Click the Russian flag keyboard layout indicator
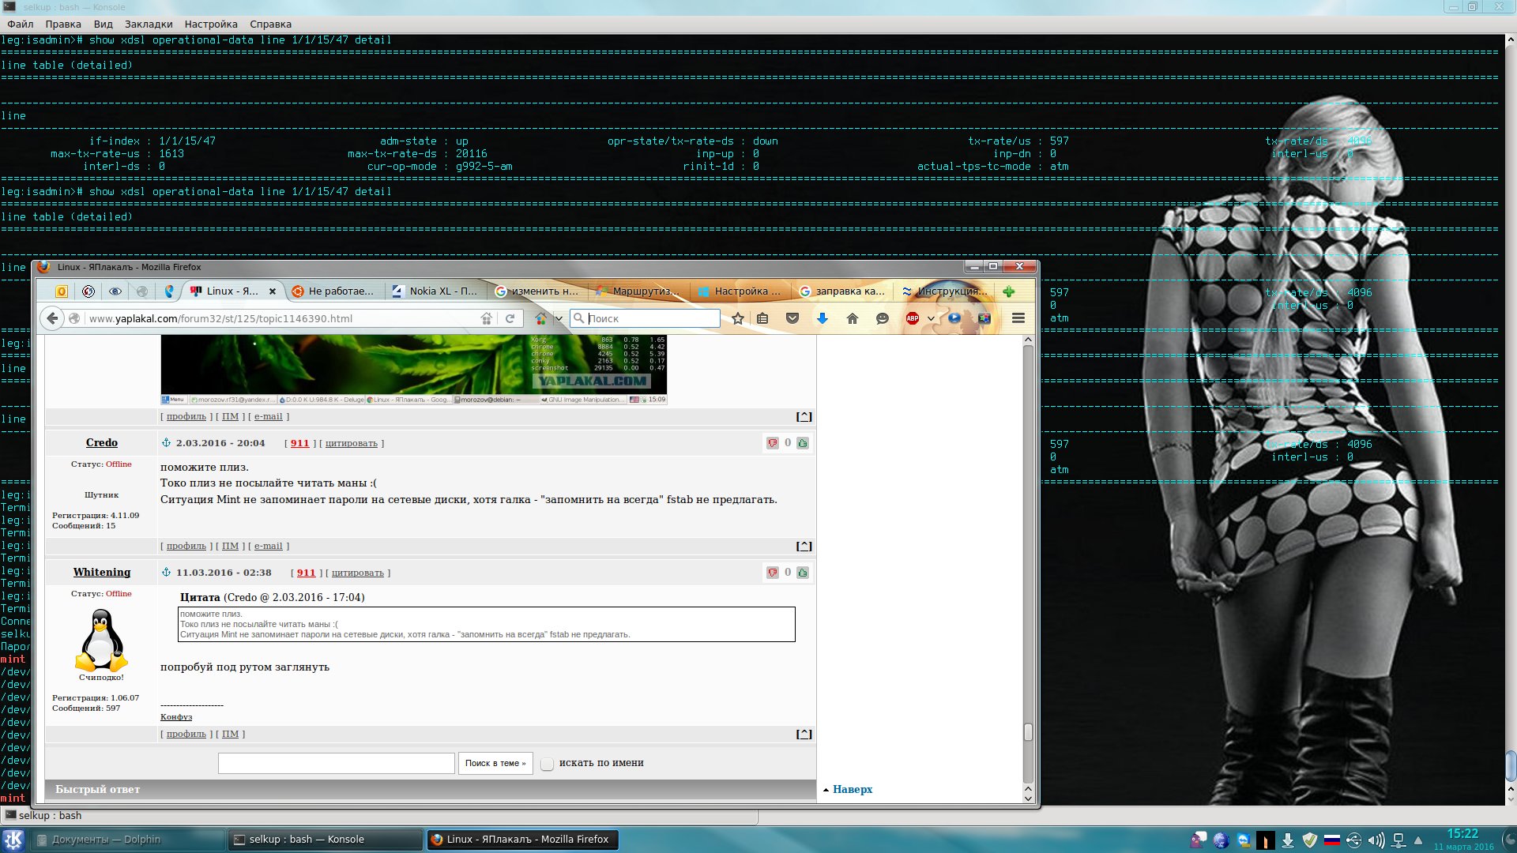 [x=1332, y=840]
